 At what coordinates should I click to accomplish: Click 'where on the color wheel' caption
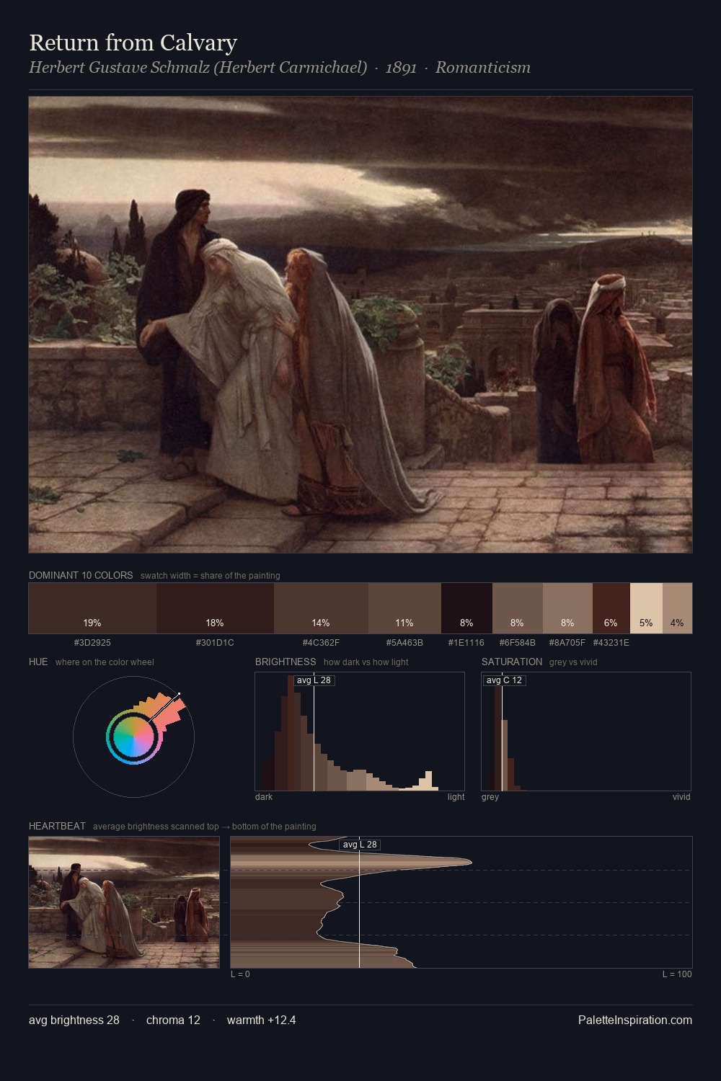(x=105, y=662)
